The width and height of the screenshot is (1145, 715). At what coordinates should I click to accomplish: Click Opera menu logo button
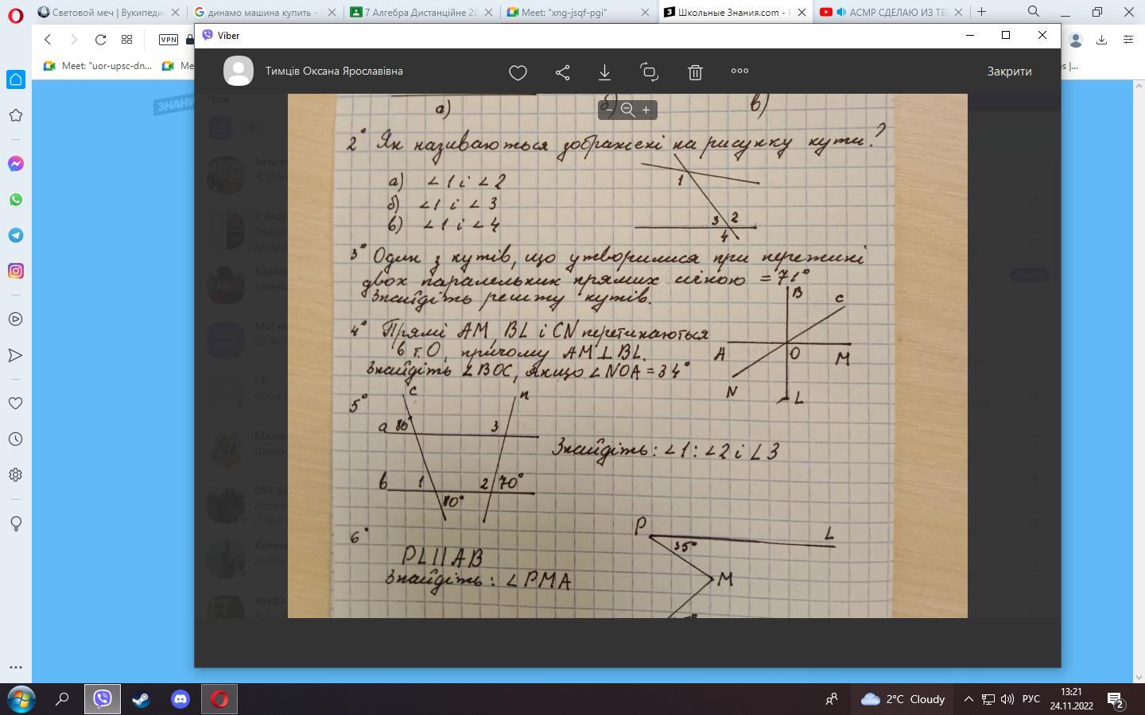(x=15, y=14)
